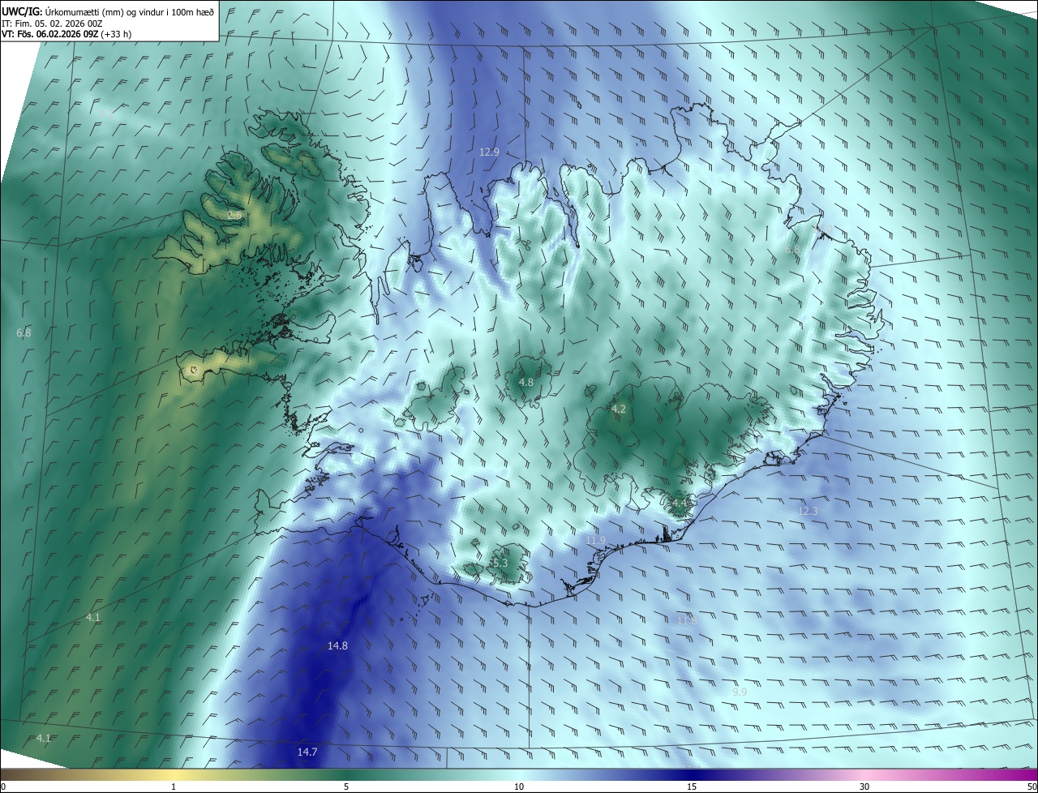Screen dimensions: 1038x793
Task: Select the 14.8 value label in the dark blue band
Action: click(x=337, y=645)
